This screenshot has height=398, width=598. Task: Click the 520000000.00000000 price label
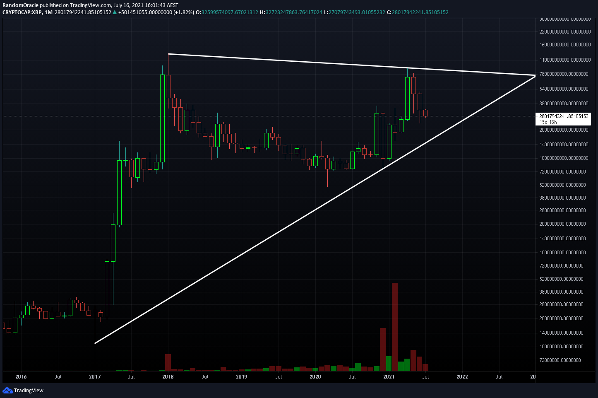coord(561,279)
